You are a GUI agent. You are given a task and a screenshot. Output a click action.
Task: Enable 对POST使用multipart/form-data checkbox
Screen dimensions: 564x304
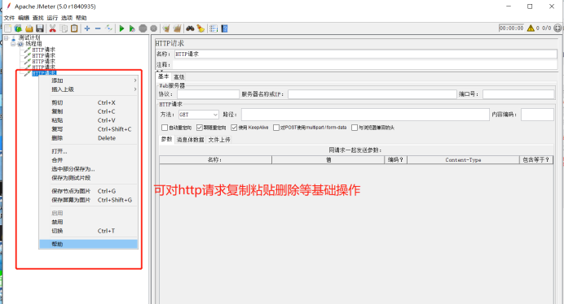tap(276, 128)
